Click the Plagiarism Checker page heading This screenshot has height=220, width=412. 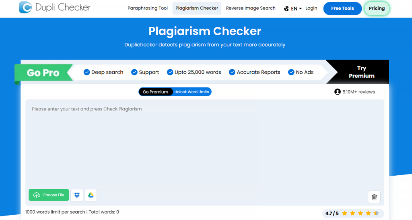pos(205,31)
